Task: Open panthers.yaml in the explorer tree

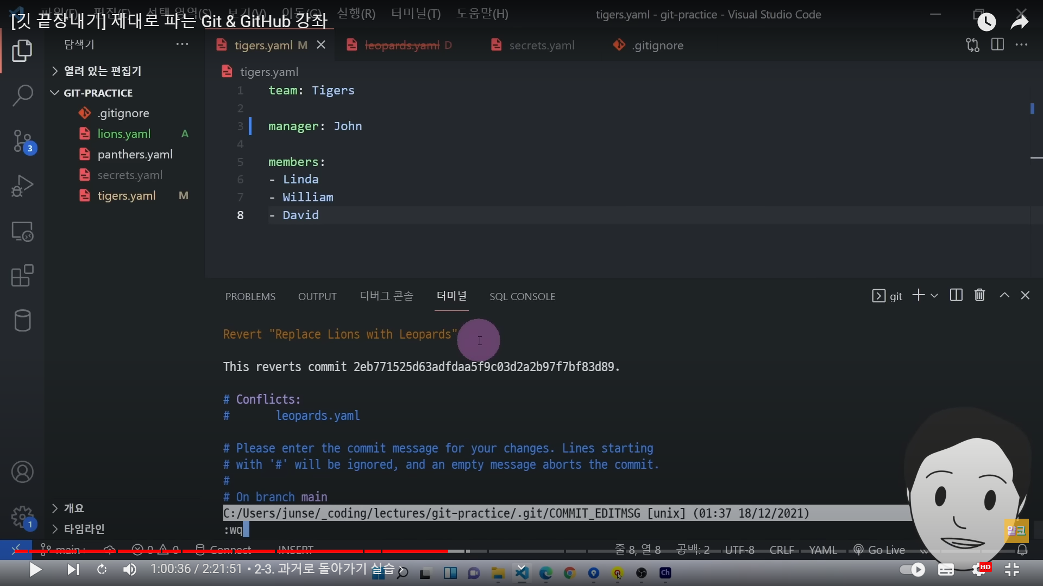Action: coord(135,155)
